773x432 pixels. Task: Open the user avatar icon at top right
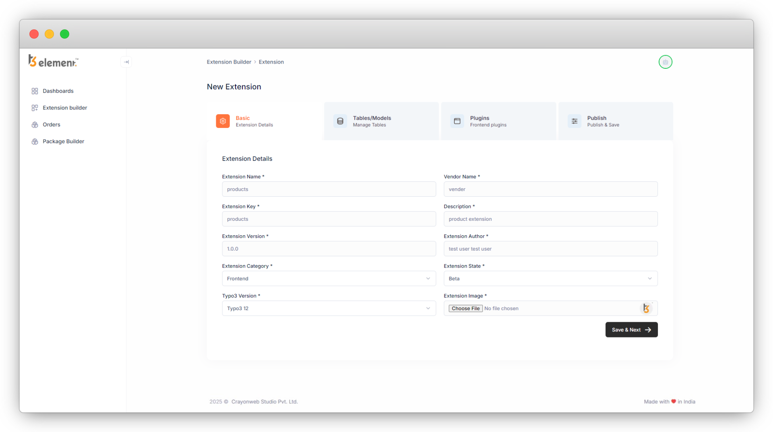click(x=665, y=62)
